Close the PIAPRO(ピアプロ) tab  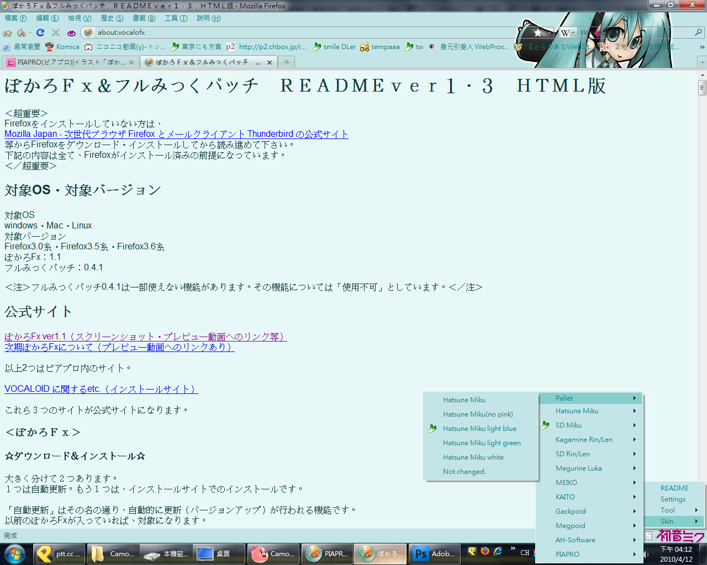[x=131, y=62]
